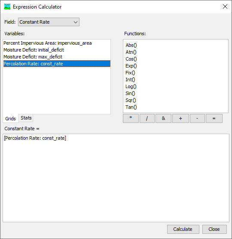Screen dimensions: 232x239
Task: Click the divide operator button
Action: [147, 118]
